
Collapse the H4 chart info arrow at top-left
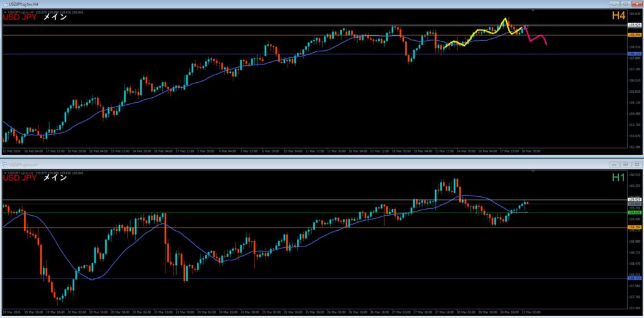click(x=4, y=12)
